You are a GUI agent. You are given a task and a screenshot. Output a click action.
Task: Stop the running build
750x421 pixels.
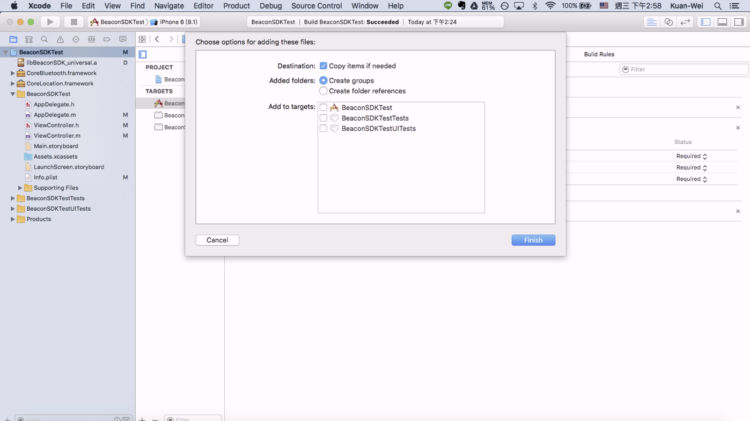74,22
